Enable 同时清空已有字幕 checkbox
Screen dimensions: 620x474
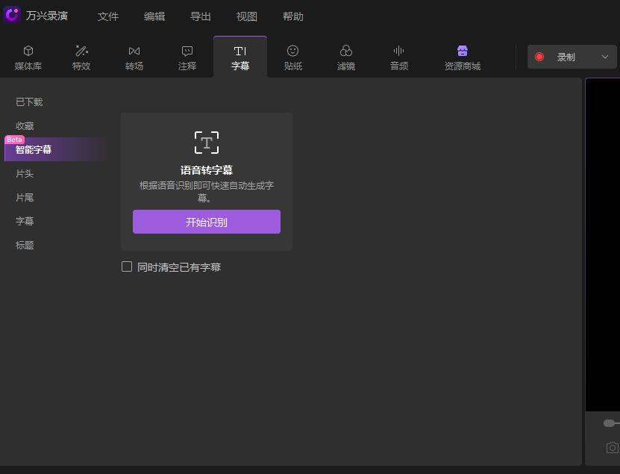127,266
